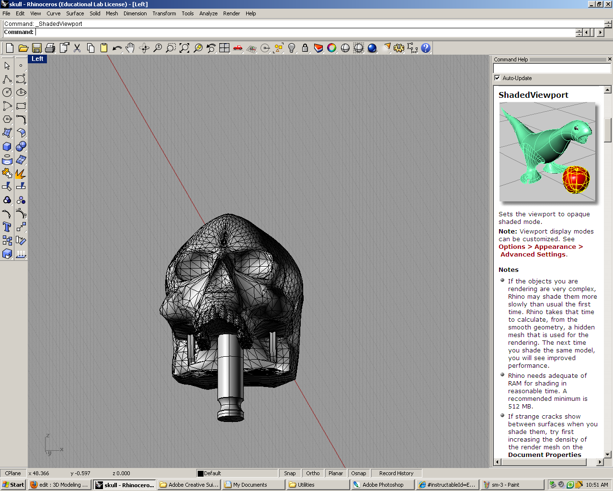Toggle the Osnap pane
This screenshot has height=491, width=613.
tap(359, 473)
